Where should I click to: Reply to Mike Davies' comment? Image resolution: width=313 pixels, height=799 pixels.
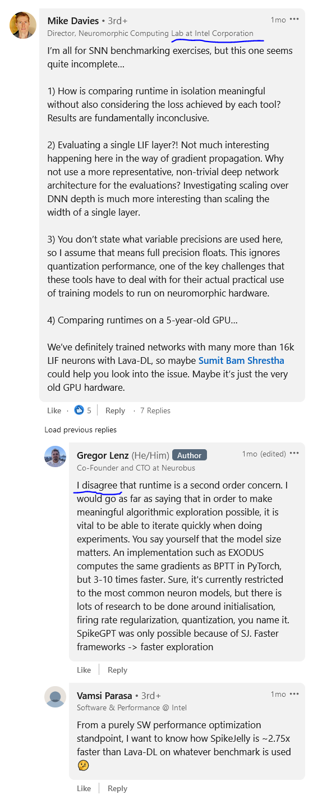(x=115, y=410)
